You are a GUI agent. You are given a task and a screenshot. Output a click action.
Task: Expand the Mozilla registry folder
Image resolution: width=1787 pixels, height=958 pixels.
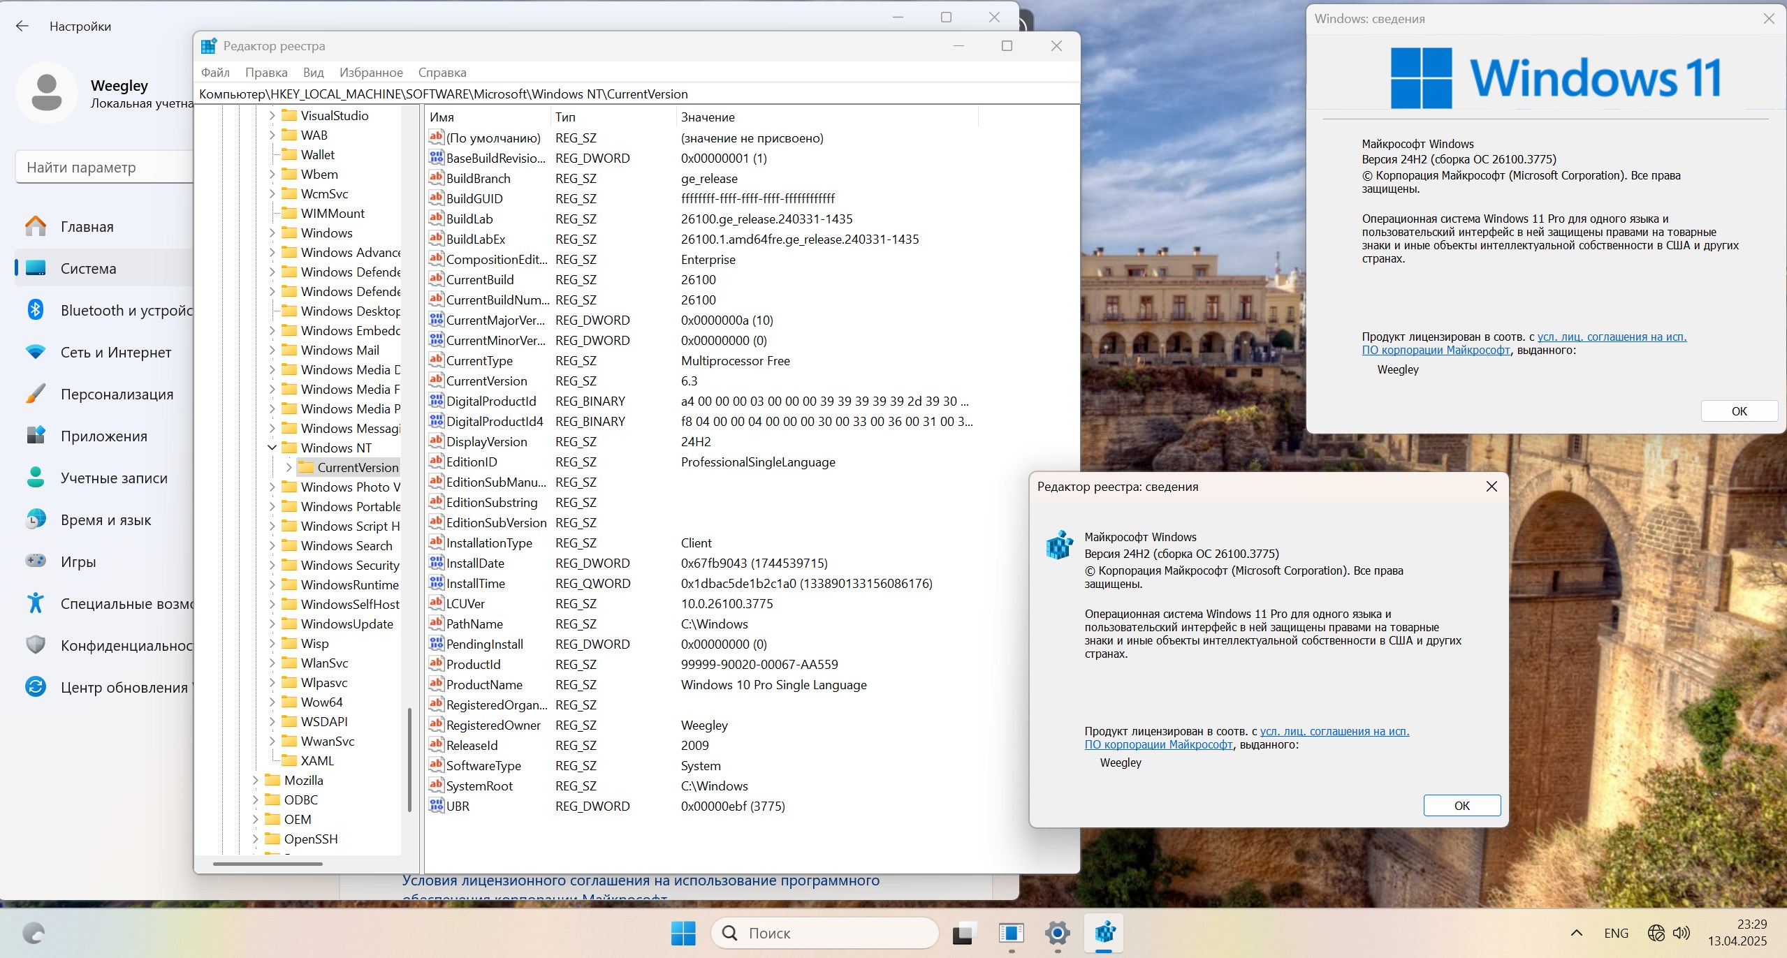click(255, 780)
